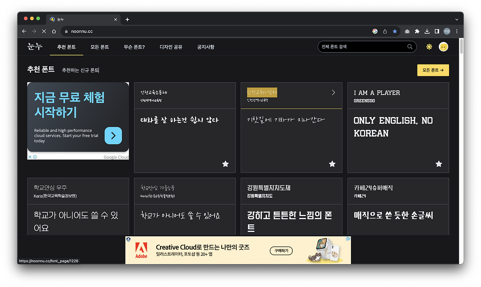The height and width of the screenshot is (287, 481).
Task: Click the camera capture icon in the address bar
Action: coord(407,31)
